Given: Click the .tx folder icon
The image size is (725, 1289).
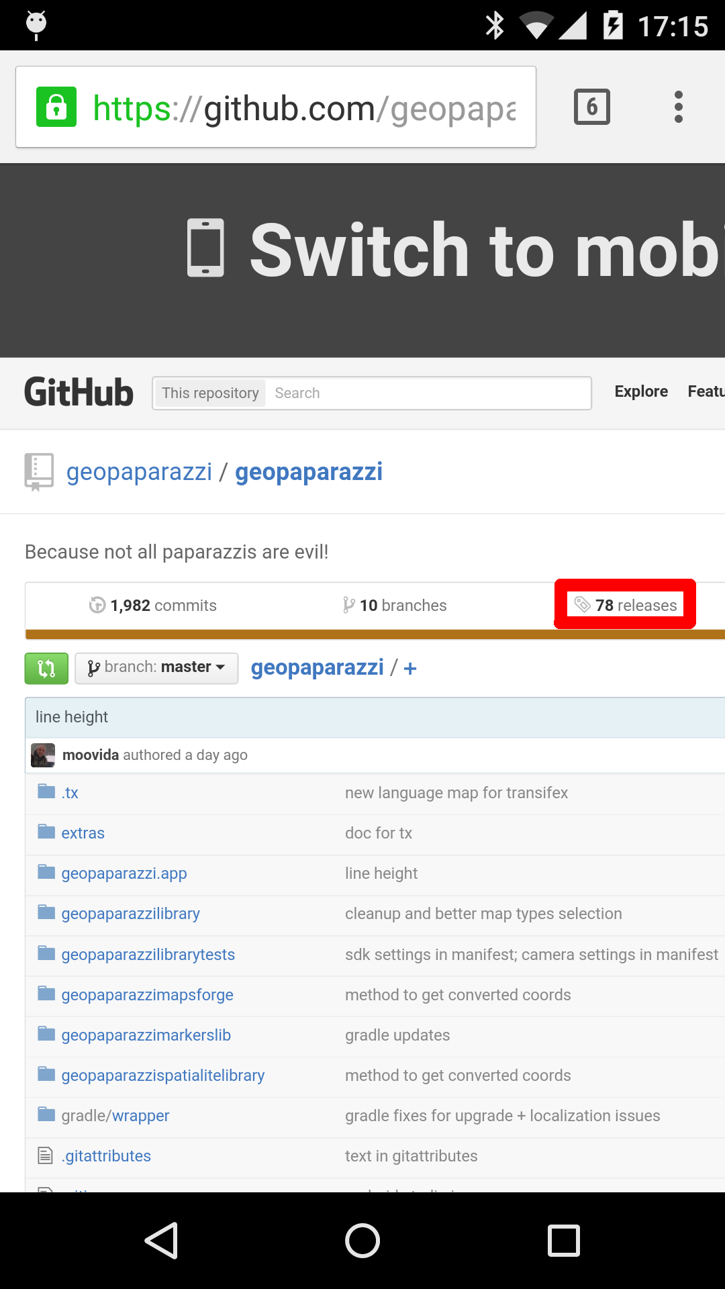Looking at the screenshot, I should [x=46, y=792].
